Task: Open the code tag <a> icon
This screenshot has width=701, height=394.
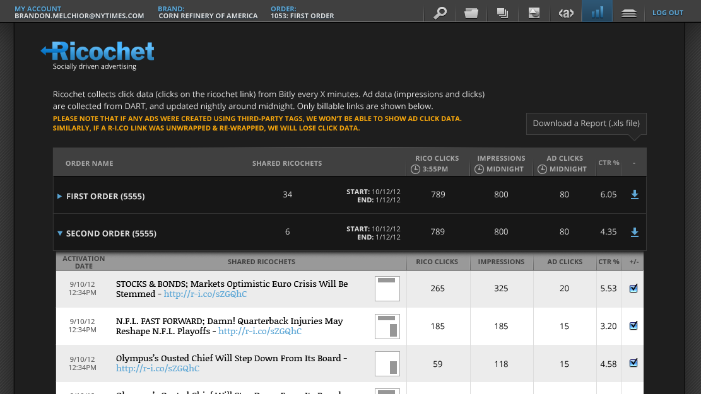Action: tap(566, 13)
